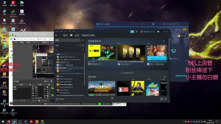The height and width of the screenshot is (124, 221).
Task: Open TeamSpeak 3 desktop icon
Action: pyautogui.click(x=4, y=112)
